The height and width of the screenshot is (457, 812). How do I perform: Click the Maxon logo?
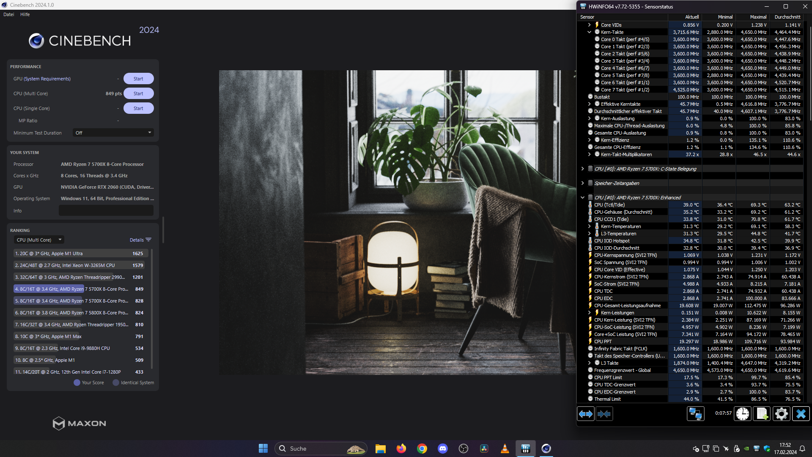coord(80,423)
